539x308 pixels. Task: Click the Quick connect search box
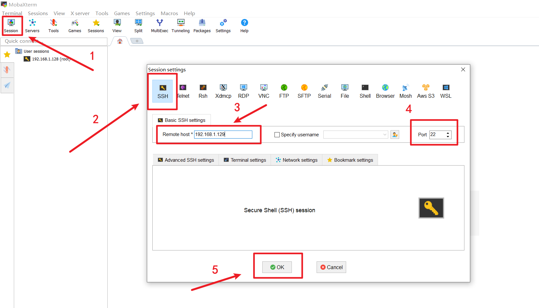click(54, 41)
